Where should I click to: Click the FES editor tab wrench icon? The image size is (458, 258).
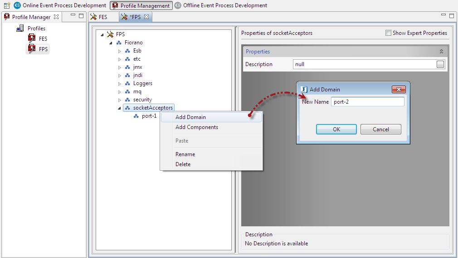[x=93, y=17]
